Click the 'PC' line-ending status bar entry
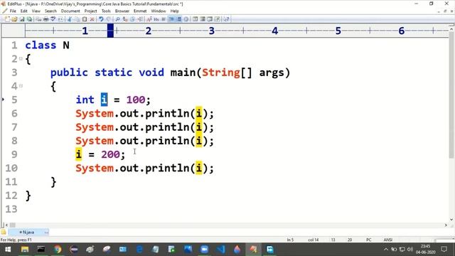This screenshot has height=256, width=455. pyautogui.click(x=368, y=240)
